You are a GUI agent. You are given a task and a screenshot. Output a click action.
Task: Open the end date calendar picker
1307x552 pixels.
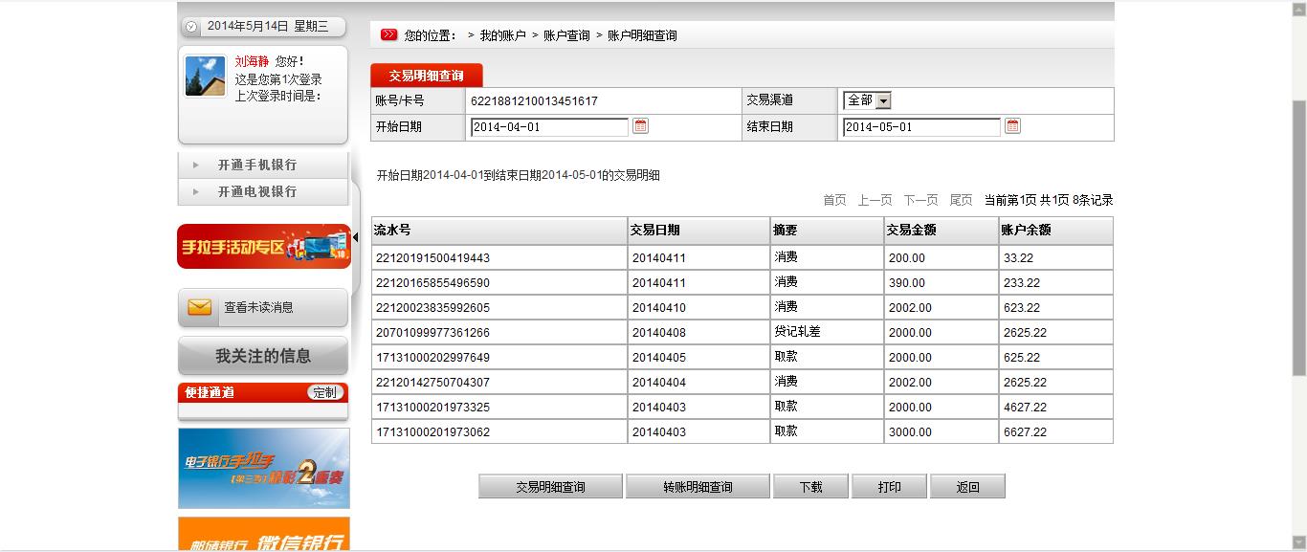(x=1012, y=126)
